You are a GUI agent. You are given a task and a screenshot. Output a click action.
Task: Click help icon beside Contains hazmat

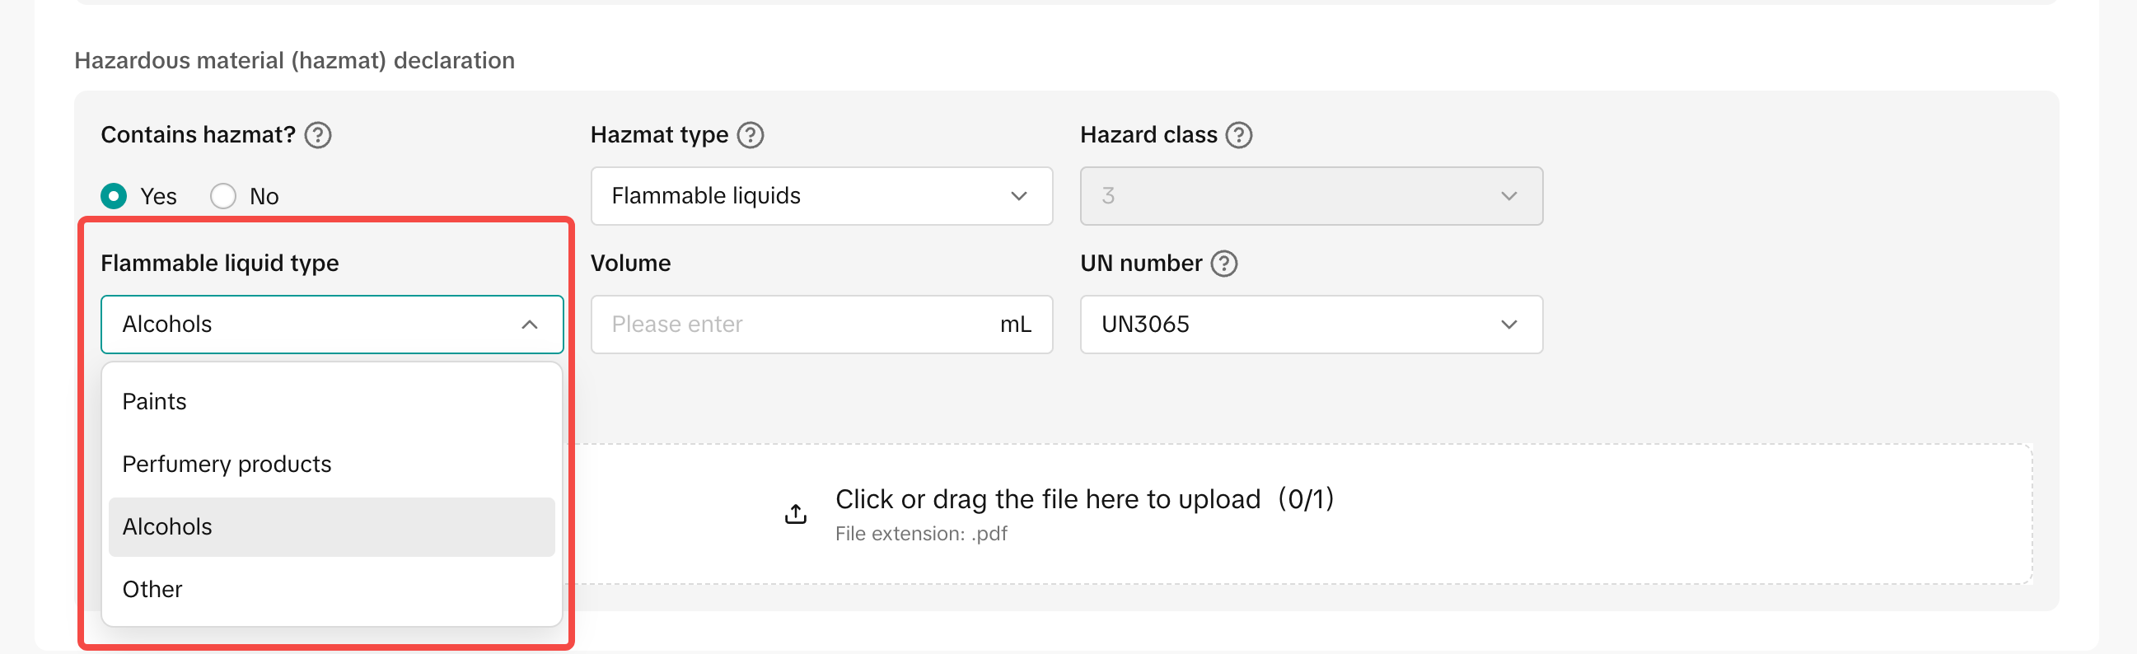click(x=318, y=134)
